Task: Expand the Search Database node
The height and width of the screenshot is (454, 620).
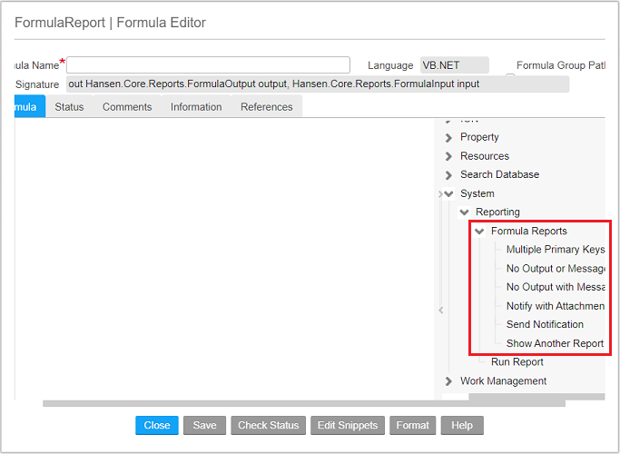Action: point(448,175)
